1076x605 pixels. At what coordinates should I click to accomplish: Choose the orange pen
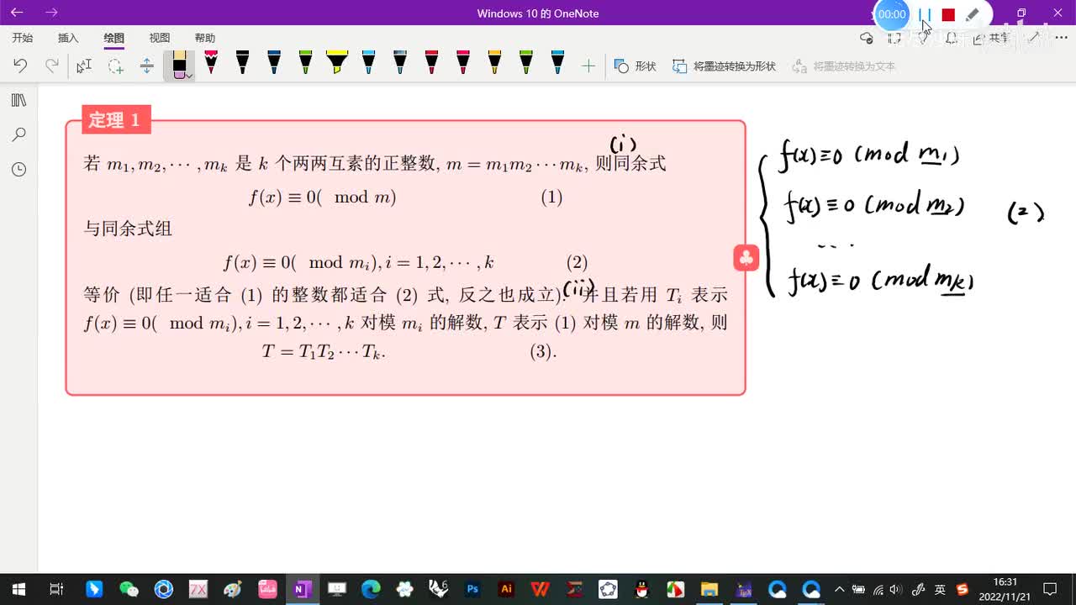pos(494,62)
